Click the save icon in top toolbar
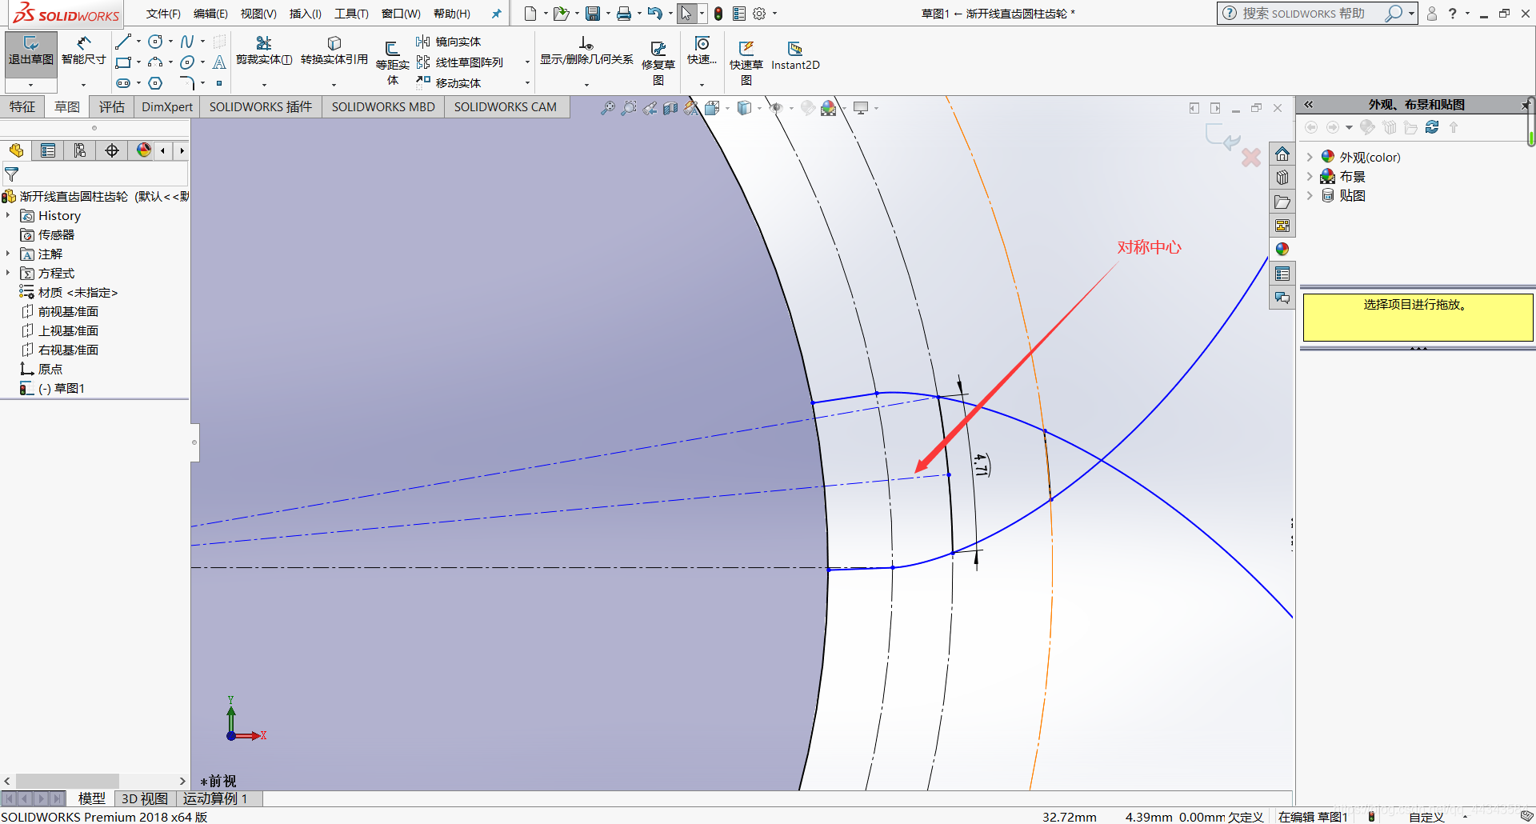This screenshot has height=824, width=1536. [593, 14]
